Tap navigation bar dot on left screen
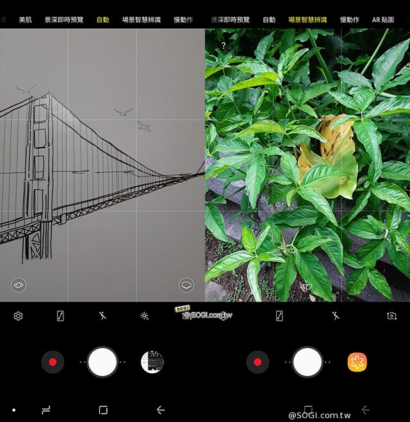The height and width of the screenshot is (422, 410). pyautogui.click(x=13, y=410)
